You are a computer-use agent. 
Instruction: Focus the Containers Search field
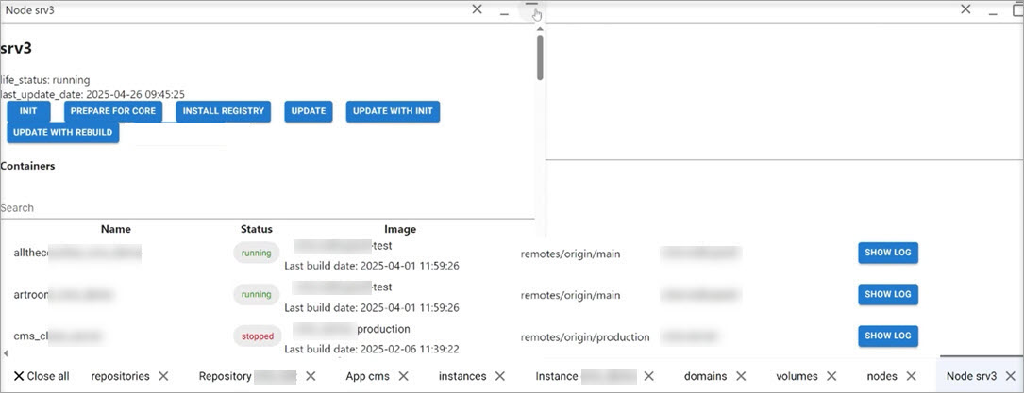tap(267, 208)
